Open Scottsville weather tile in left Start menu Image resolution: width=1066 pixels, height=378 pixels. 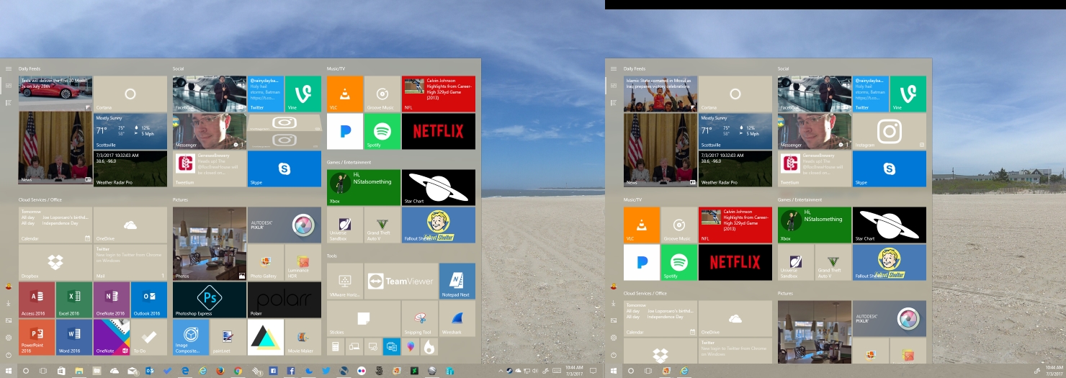pos(130,131)
